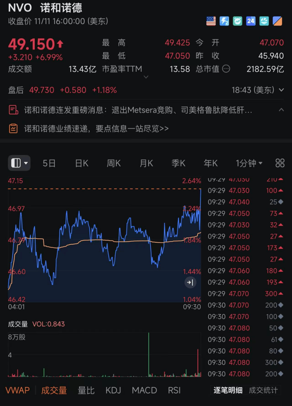
Task: Click the orange-blue diagonal split icon
Action: coord(277,21)
